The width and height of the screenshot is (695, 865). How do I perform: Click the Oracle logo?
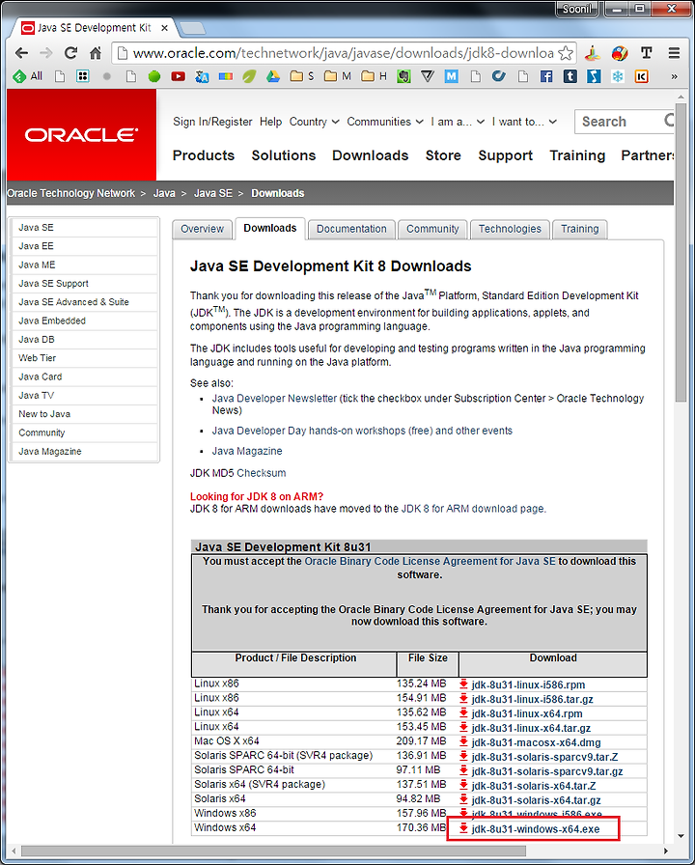[81, 134]
